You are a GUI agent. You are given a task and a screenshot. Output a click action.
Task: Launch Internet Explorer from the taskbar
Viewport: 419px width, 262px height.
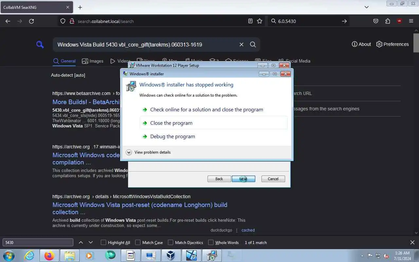tap(29, 255)
